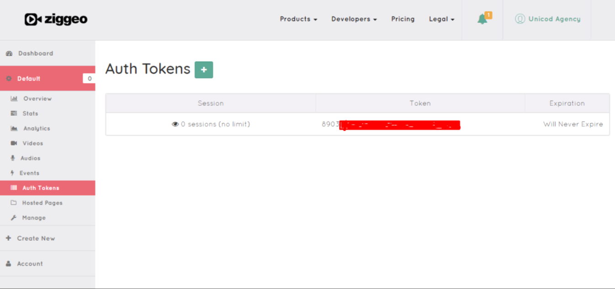This screenshot has height=289, width=615.
Task: Click the Session column header
Action: point(211,103)
